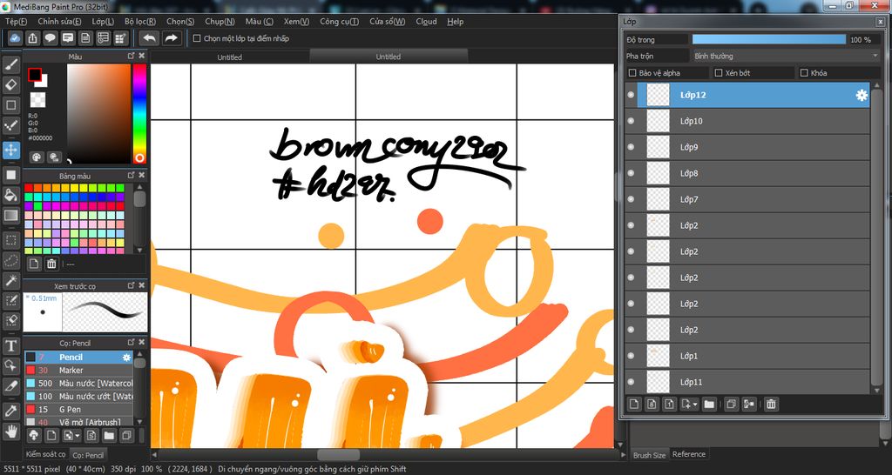Undock the Bảng màu palette panel
Screen dimensions: 892x475
[132, 176]
